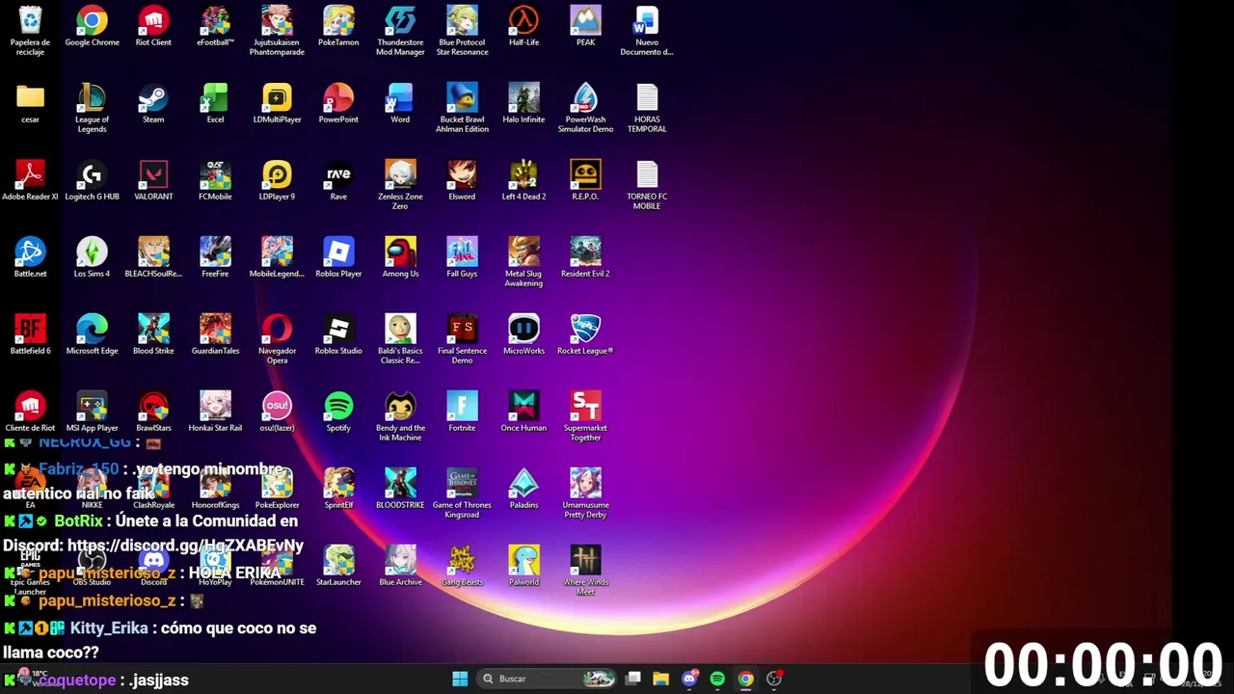Click the Steam desktop shortcut
The height and width of the screenshot is (694, 1234).
click(153, 104)
